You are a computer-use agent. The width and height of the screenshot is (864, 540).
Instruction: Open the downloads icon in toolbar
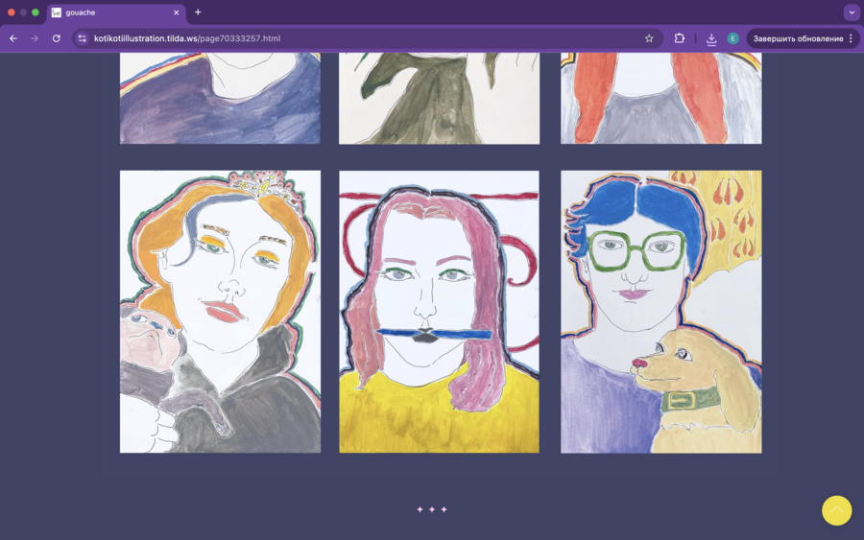pos(711,38)
